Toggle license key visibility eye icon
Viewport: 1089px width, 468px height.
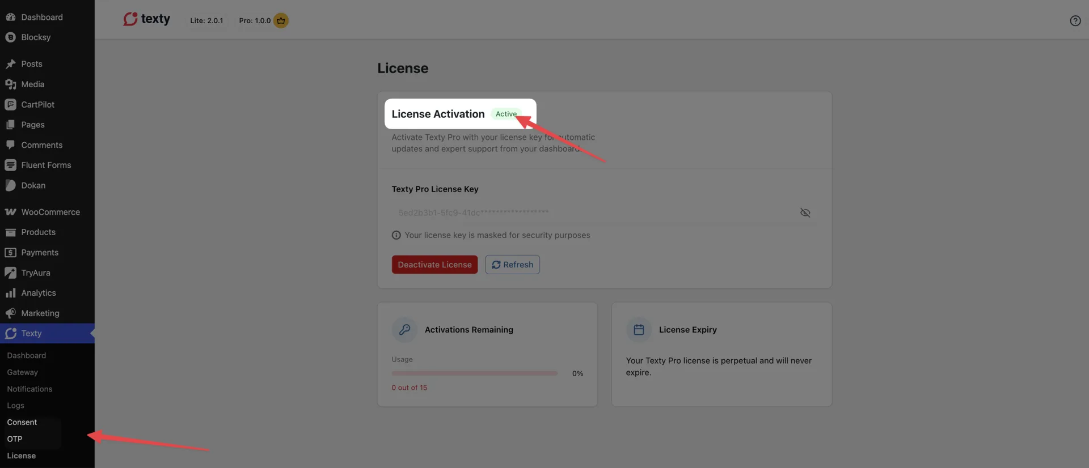(x=805, y=213)
